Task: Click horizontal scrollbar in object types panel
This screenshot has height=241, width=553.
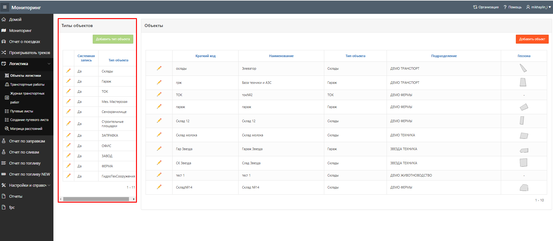Action: [96, 199]
